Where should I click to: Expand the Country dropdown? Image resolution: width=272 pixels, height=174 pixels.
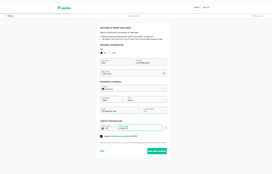(x=133, y=88)
